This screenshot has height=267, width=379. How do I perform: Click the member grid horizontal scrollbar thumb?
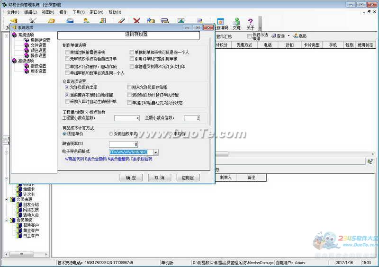coord(221,154)
